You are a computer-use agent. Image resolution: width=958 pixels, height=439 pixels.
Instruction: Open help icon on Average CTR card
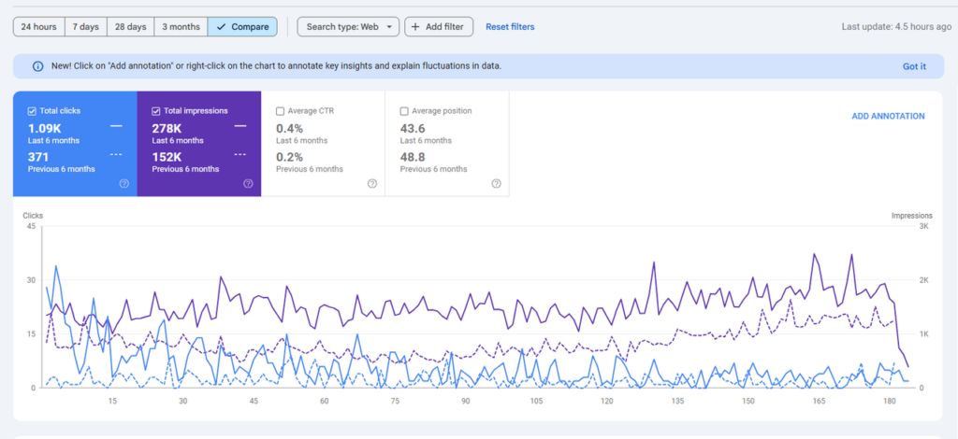(x=372, y=183)
